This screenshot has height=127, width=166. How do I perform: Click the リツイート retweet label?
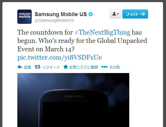pos(51,67)
